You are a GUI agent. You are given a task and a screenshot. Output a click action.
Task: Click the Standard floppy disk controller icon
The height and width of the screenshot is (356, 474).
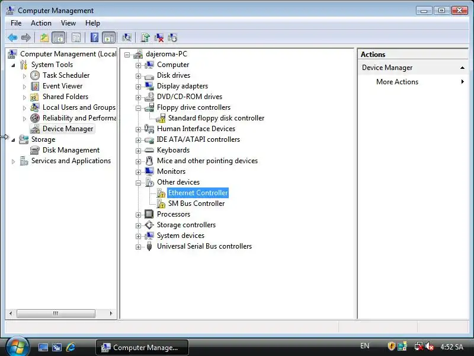(x=161, y=118)
